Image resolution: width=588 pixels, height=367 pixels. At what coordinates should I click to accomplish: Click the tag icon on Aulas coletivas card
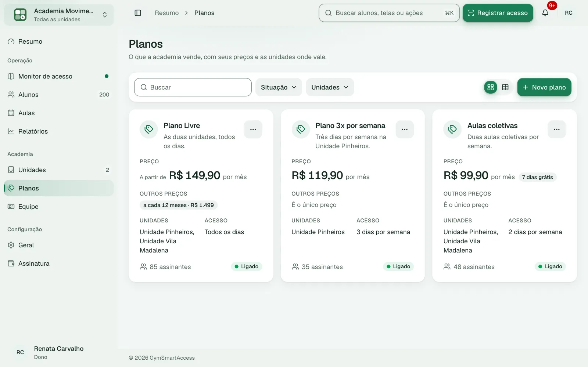[452, 129]
